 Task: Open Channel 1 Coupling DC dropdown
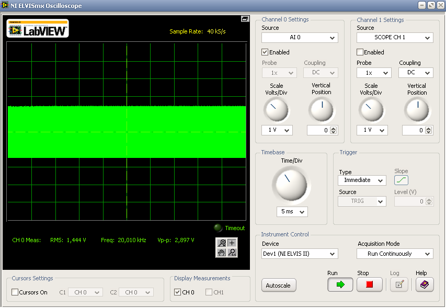[x=416, y=73]
